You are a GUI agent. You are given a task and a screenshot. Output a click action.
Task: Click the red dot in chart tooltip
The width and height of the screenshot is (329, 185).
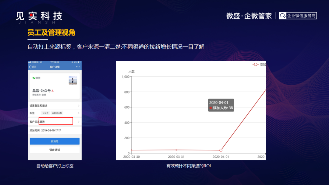coord(210,108)
